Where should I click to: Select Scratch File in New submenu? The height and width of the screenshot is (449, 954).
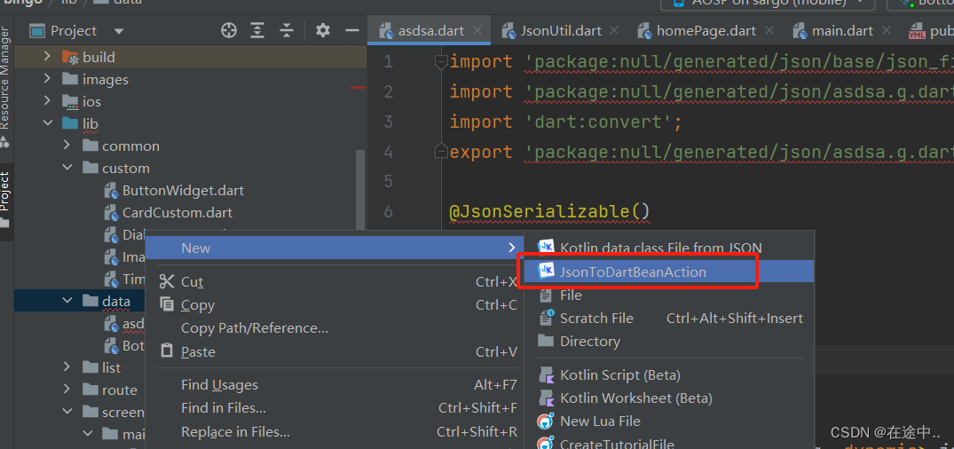point(669,319)
